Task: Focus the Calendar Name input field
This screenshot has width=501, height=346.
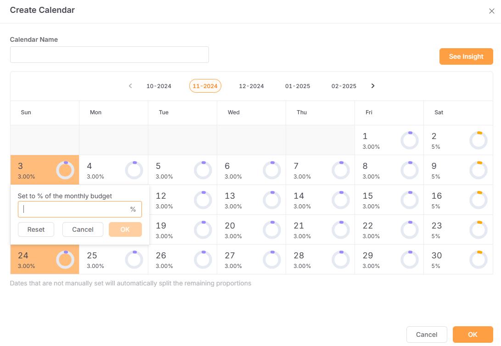Action: point(109,55)
